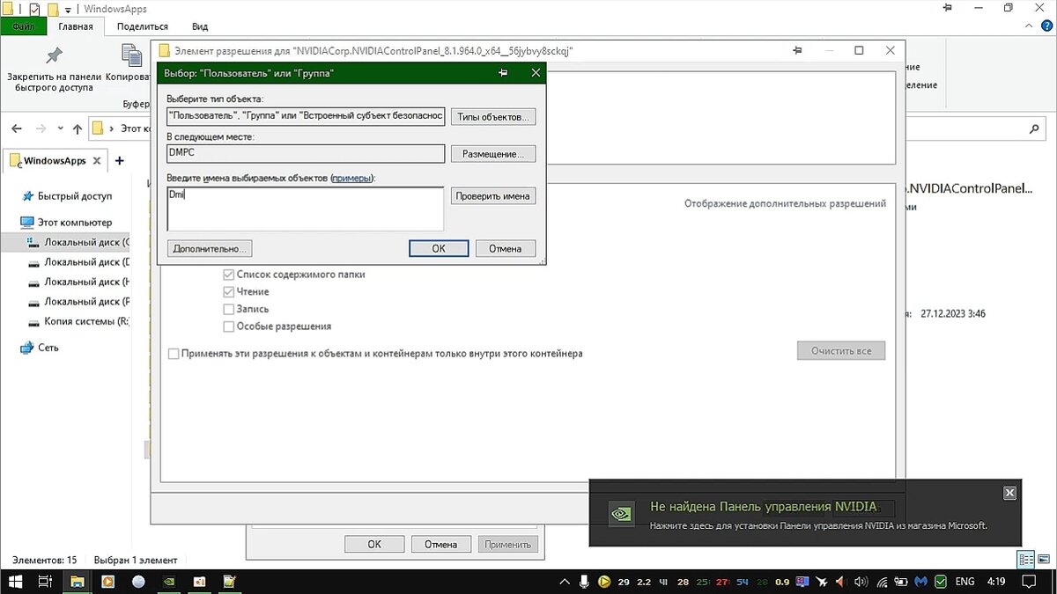Select Копия системы (R:) drive
This screenshot has width=1057, height=594.
[x=78, y=321]
